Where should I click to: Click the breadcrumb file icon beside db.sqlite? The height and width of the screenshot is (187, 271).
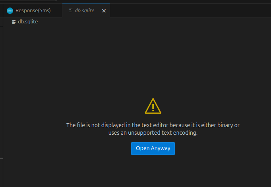[14, 22]
